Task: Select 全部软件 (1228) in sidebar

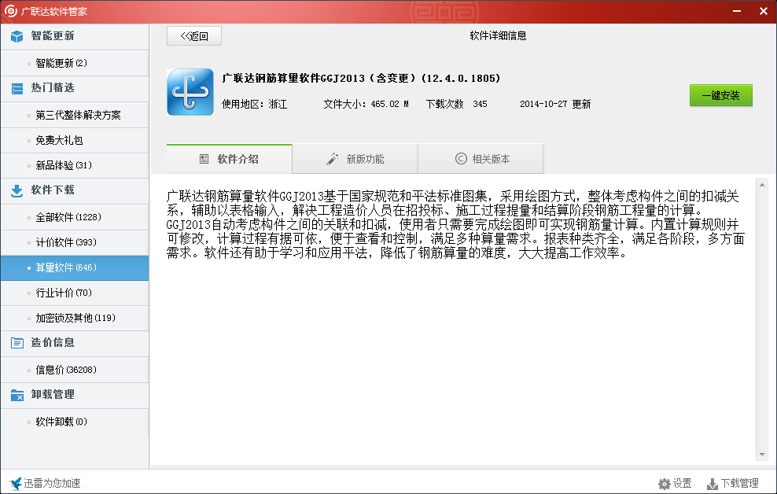Action: 75,217
